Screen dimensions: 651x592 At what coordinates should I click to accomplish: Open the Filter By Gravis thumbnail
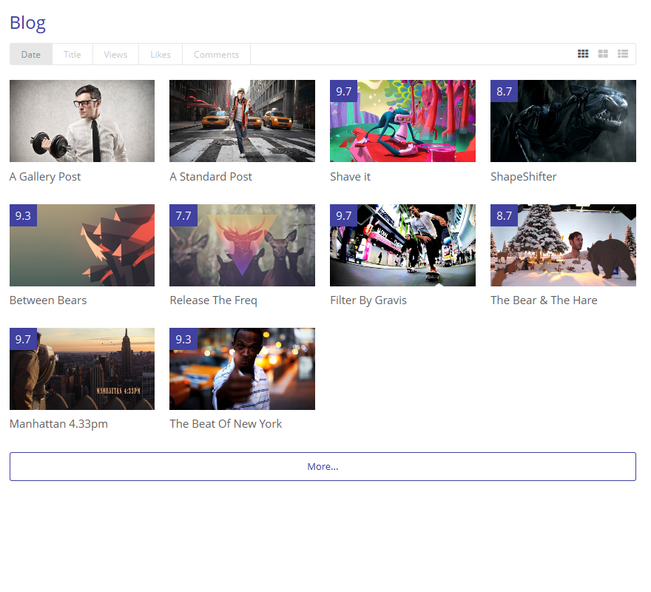[x=402, y=245]
